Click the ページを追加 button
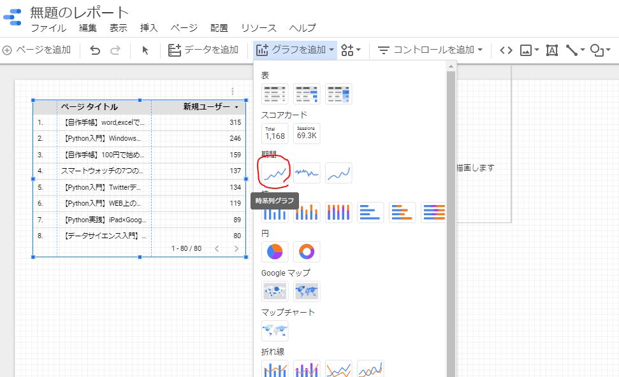Image resolution: width=619 pixels, height=377 pixels. click(36, 50)
